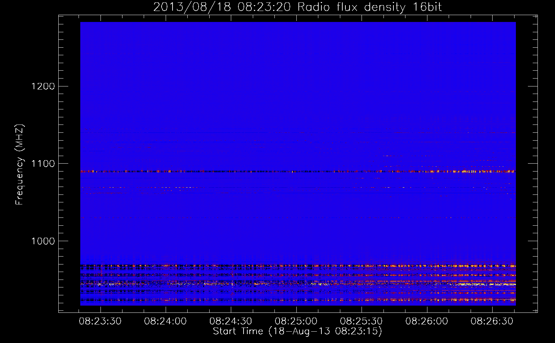Click the 08:25:30 time tick label

point(361,321)
